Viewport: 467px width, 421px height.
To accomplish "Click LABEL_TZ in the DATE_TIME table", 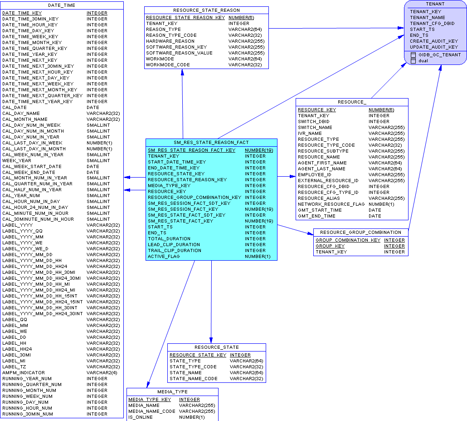I will coord(14,367).
